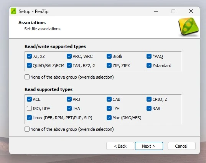Cancel the PeaZip setup

tap(181, 146)
